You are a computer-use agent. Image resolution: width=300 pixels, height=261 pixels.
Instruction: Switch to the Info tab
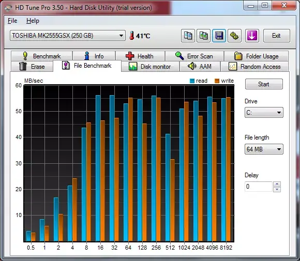tap(94, 56)
